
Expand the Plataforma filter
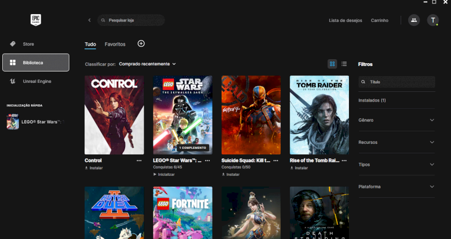point(397,187)
